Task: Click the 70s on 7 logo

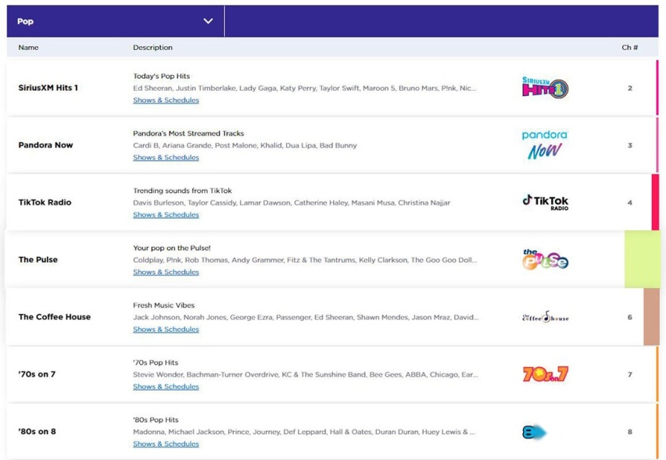Action: pyautogui.click(x=546, y=374)
